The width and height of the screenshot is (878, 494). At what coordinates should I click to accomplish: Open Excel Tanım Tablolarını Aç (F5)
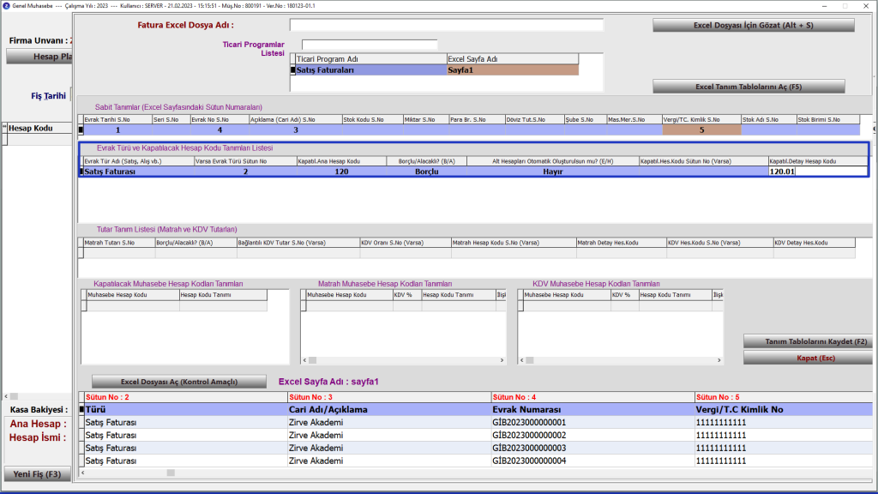[749, 87]
